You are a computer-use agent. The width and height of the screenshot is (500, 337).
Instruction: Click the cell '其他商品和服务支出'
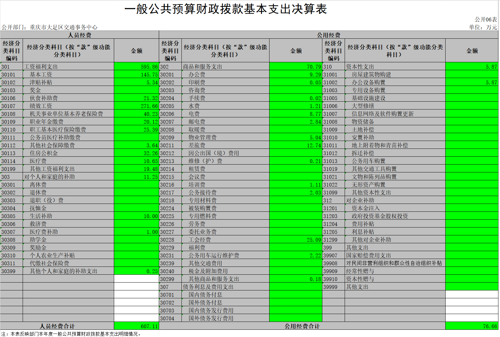pos(225,279)
